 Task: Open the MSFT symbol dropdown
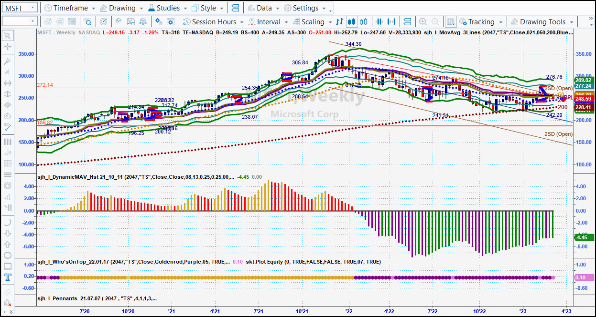(x=32, y=8)
